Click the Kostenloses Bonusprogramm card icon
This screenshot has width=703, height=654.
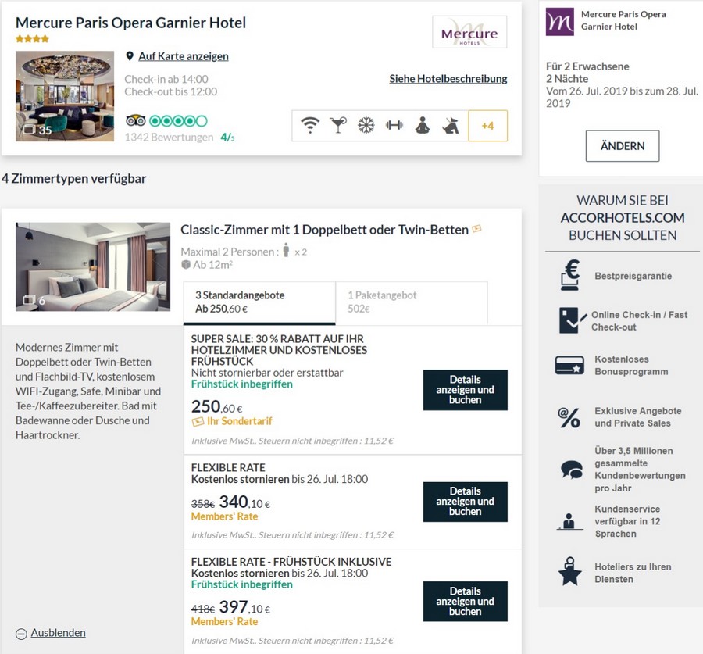[x=569, y=365]
